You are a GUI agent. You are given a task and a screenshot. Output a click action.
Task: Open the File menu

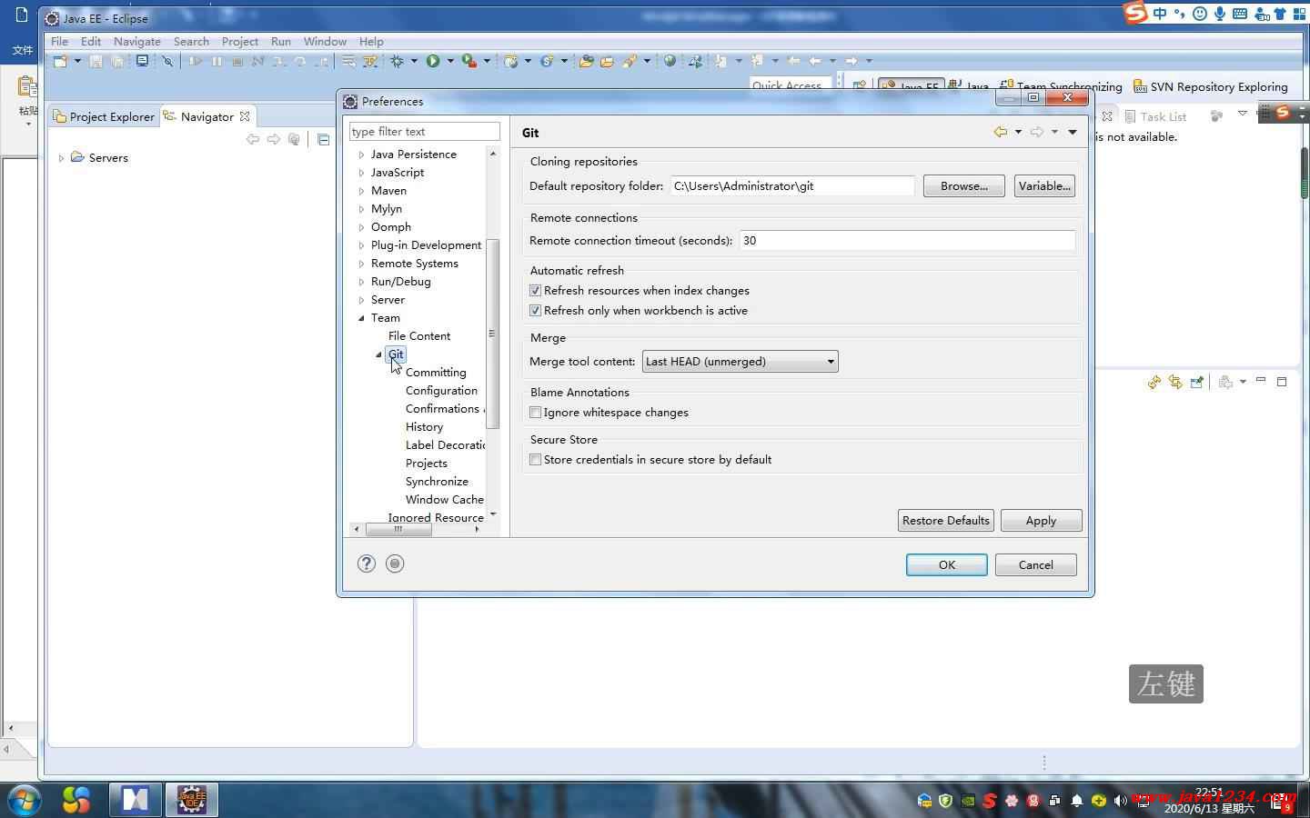pyautogui.click(x=59, y=42)
